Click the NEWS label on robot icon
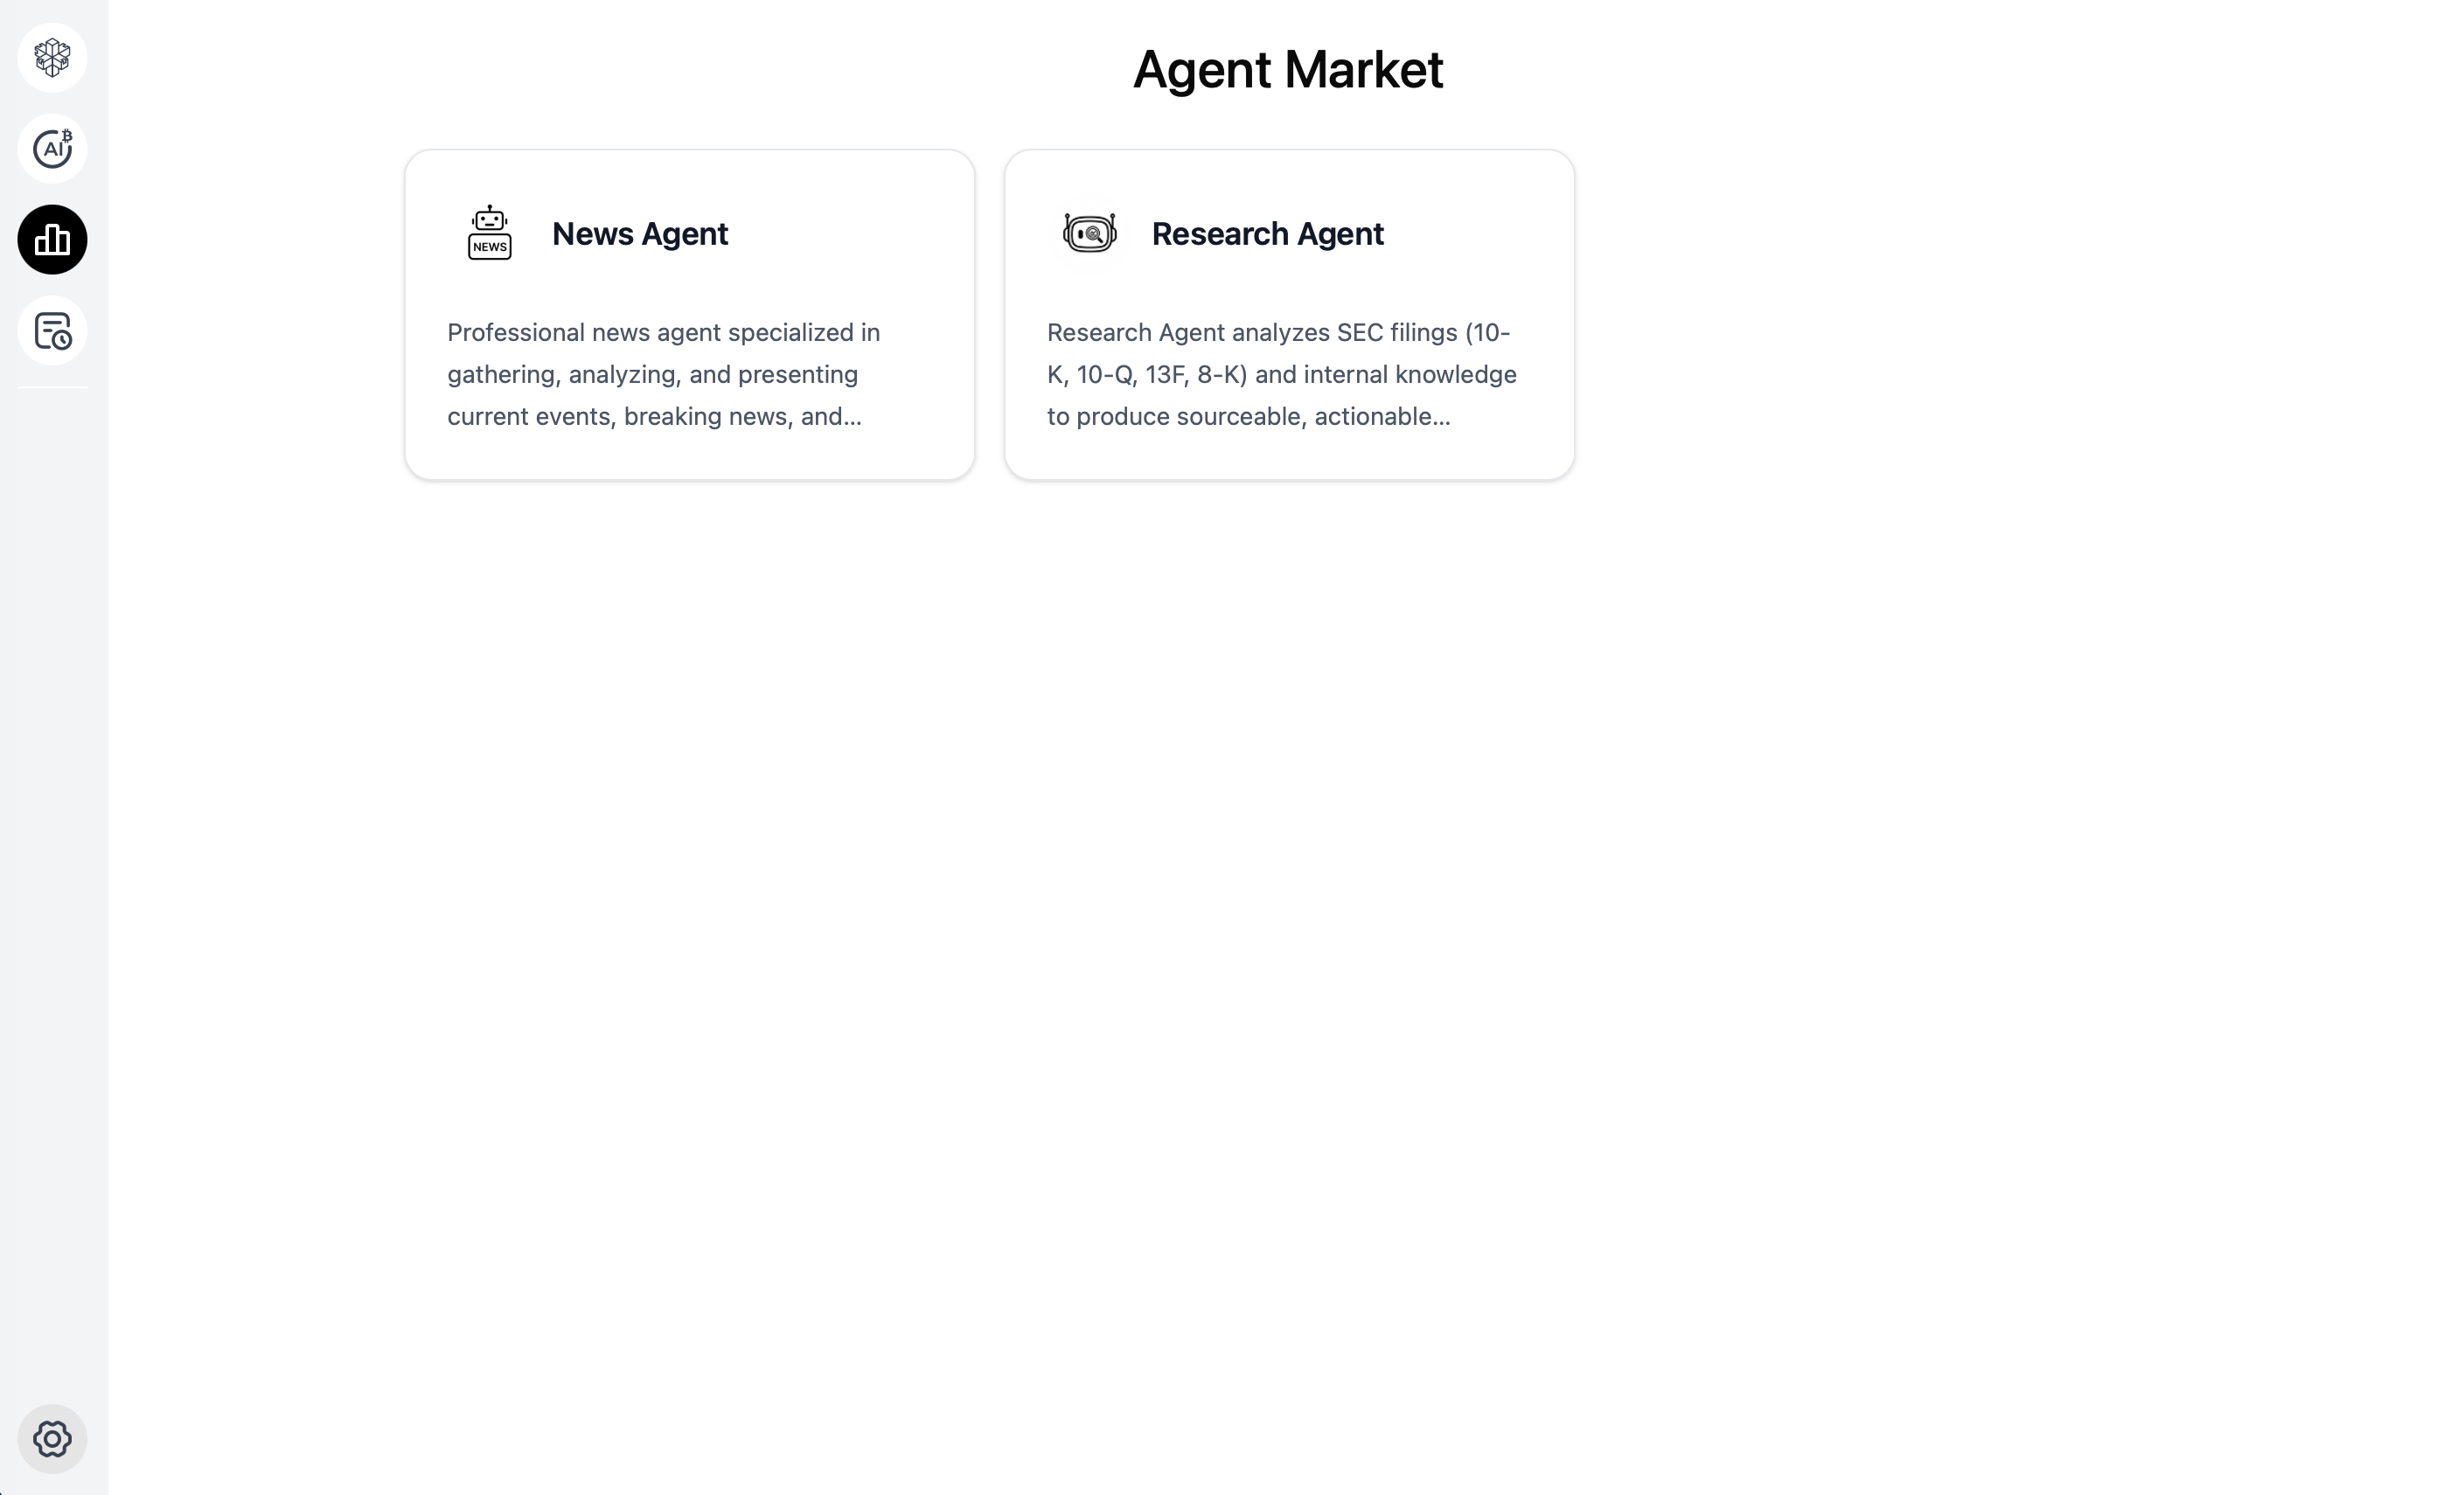The image size is (2464, 1495). tap(489, 247)
